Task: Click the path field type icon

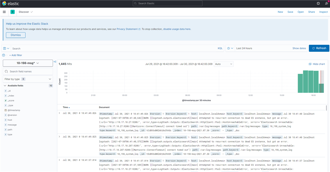Action: point(6,129)
